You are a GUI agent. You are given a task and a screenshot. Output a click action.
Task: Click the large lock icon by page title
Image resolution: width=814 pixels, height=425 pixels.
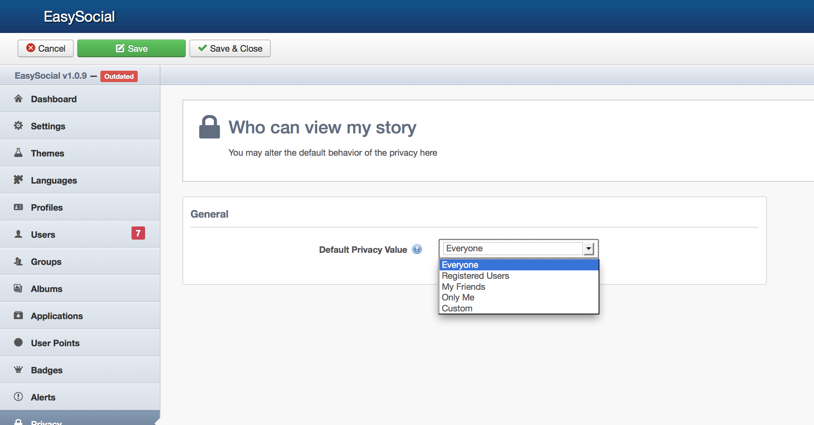click(x=209, y=127)
